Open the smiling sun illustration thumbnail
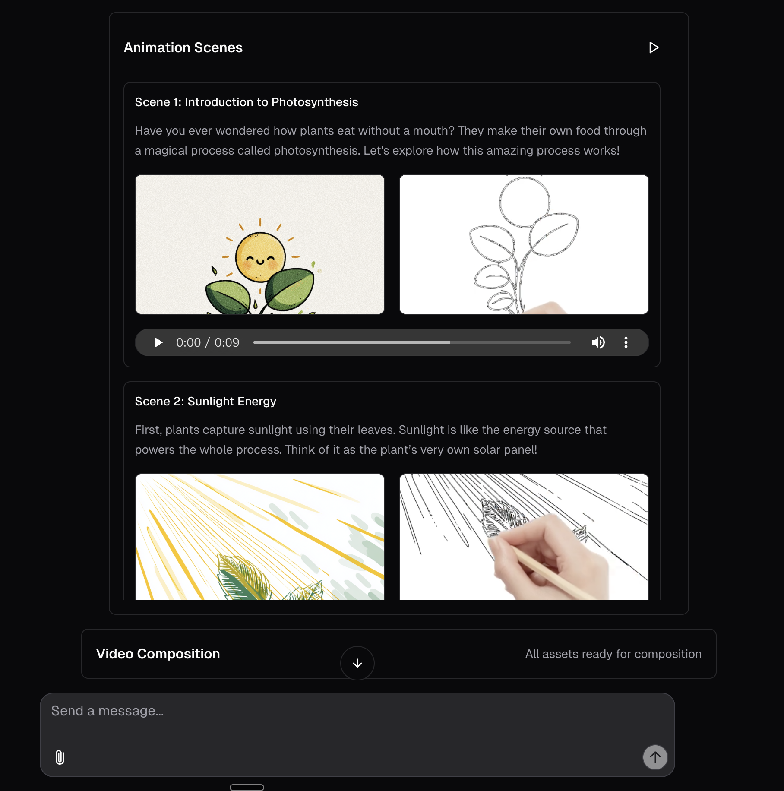 pos(260,244)
